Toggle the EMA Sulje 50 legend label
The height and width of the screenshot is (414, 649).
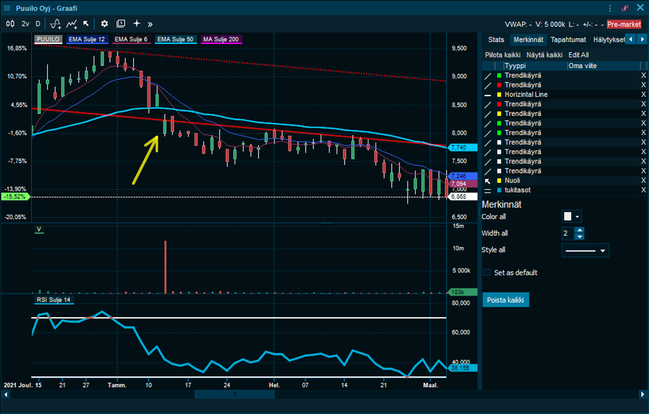[x=175, y=39]
